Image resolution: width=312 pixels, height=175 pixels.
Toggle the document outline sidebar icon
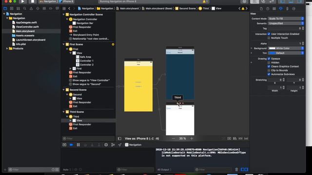point(119,139)
